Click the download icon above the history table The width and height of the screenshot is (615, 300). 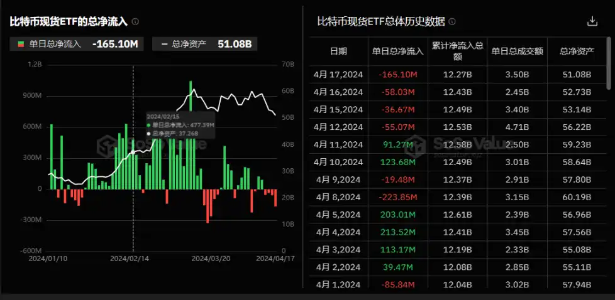click(592, 21)
